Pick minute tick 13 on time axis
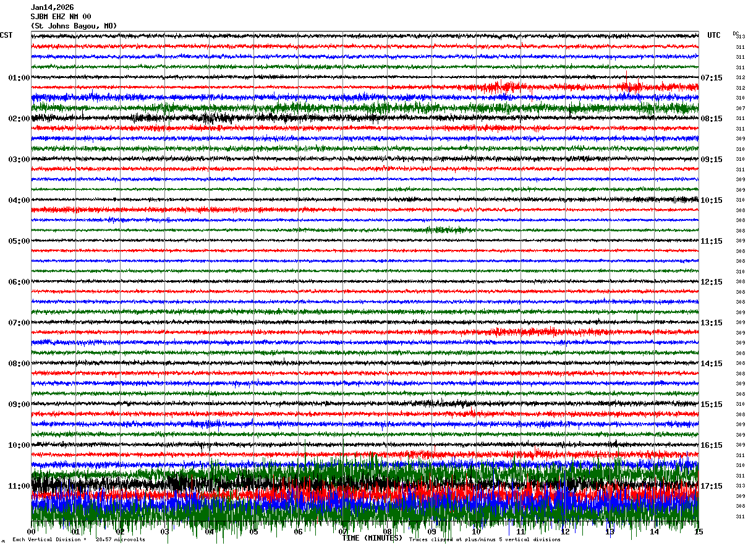This screenshot has width=748, height=548. 610,532
